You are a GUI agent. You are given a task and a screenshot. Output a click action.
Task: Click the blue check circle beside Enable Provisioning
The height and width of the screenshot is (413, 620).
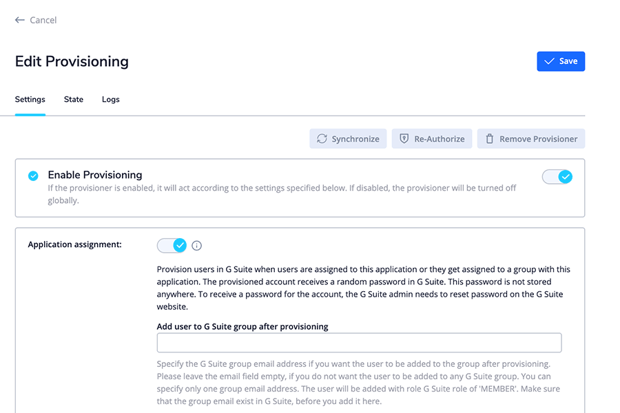tap(33, 176)
